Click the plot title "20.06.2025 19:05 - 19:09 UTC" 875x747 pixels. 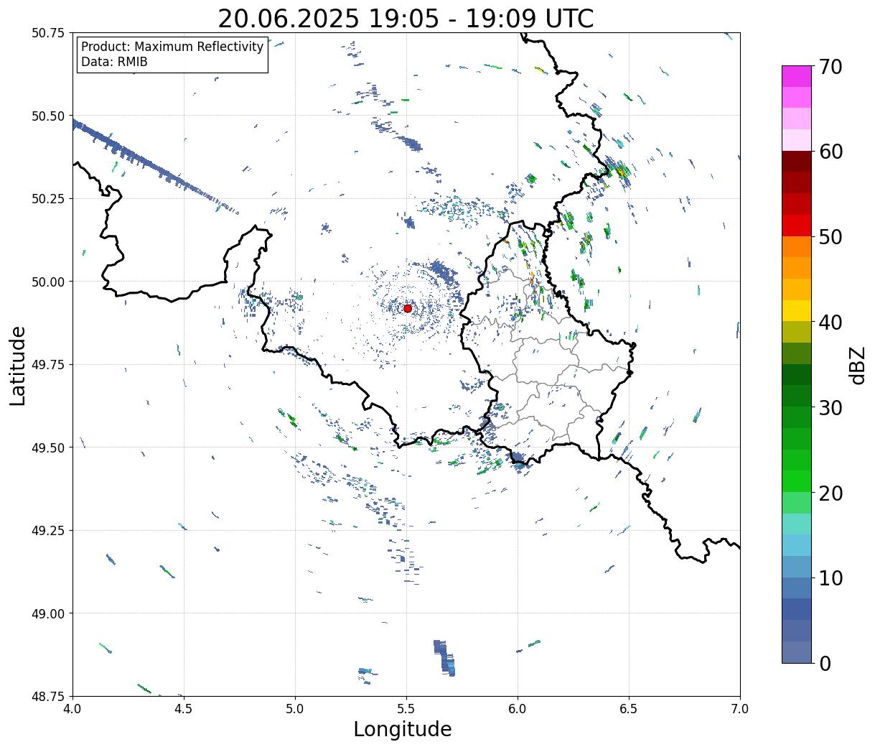point(406,19)
